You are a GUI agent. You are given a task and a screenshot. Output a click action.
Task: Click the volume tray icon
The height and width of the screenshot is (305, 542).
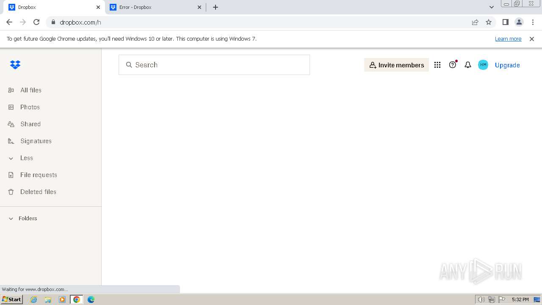point(481,299)
